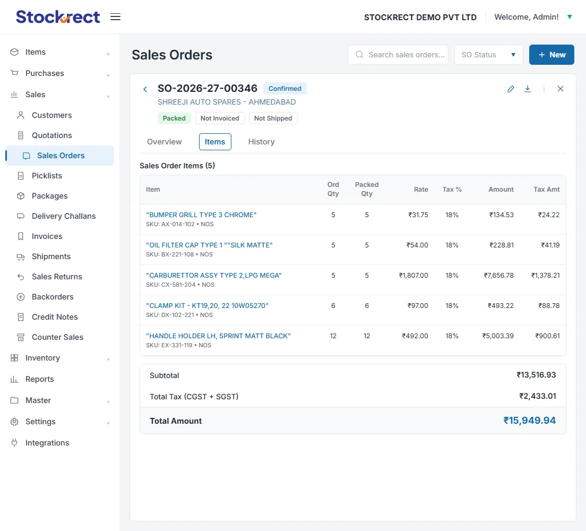Expand the Inventory sidebar section
The image size is (586, 531).
pos(108,359)
